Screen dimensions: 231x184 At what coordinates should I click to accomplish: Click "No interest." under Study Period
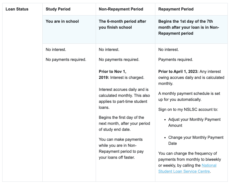tap(56, 49)
